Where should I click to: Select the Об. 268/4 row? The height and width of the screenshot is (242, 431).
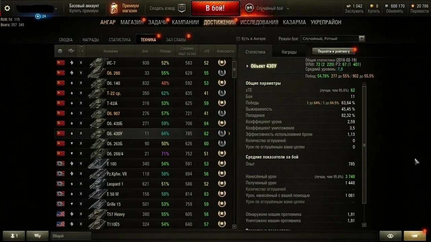(145, 154)
